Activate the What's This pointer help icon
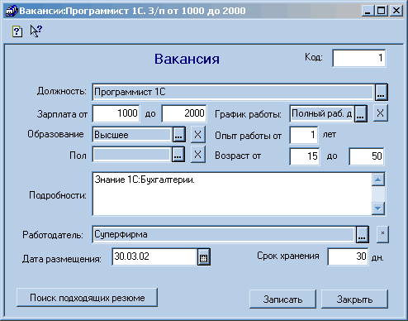The width and height of the screenshot is (408, 321). pos(36,31)
